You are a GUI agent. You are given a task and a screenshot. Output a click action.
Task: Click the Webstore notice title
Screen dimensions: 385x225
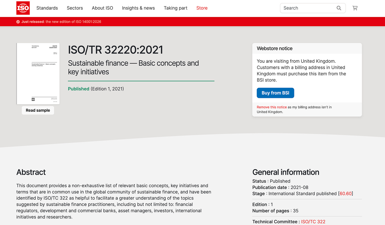tap(274, 48)
